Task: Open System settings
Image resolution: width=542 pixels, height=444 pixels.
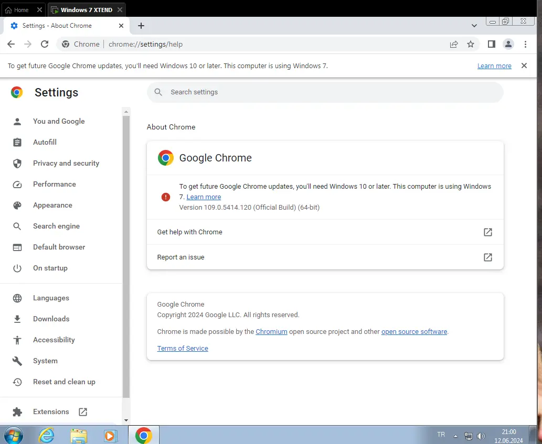Action: [45, 361]
